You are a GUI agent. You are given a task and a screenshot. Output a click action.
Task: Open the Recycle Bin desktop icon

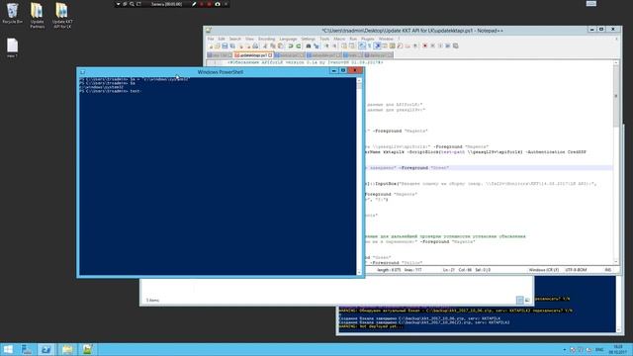pyautogui.click(x=13, y=13)
